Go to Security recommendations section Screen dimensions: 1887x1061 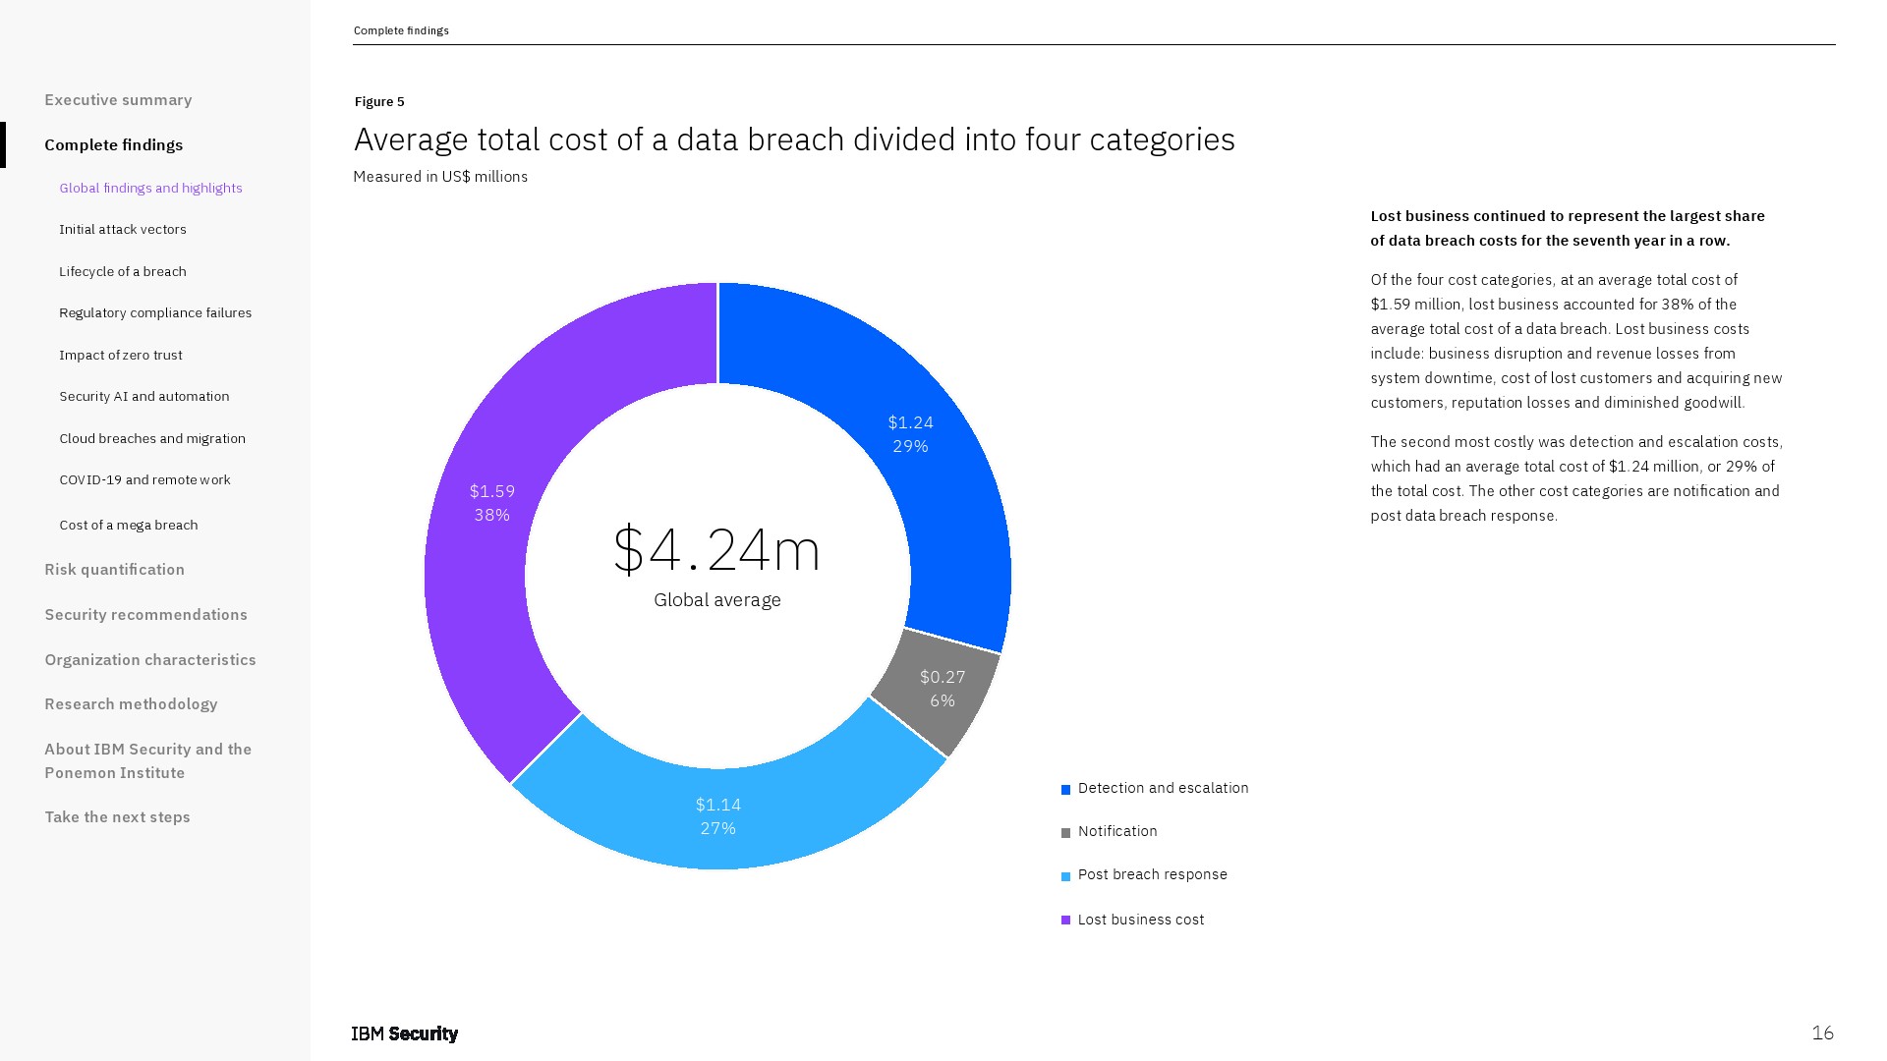pyautogui.click(x=145, y=615)
